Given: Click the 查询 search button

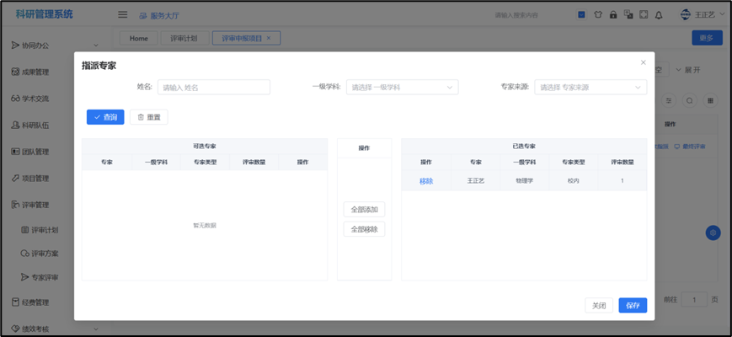Looking at the screenshot, I should (106, 117).
